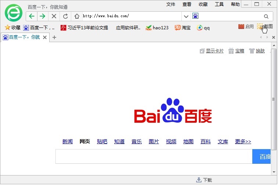Screen dimensions: 278x185
Task: Click the 显示卡片 link
Action: click(x=212, y=51)
